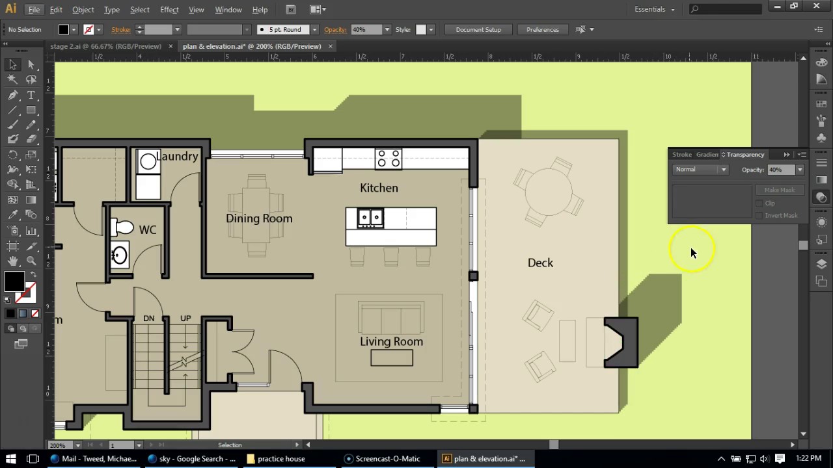Select the Hand tool
833x468 pixels.
[12, 261]
